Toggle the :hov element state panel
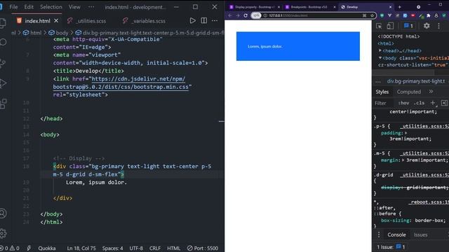This screenshot has height=252, width=449. [403, 103]
